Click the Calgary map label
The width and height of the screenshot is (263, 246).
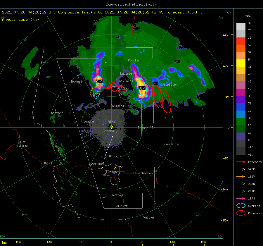point(114,172)
